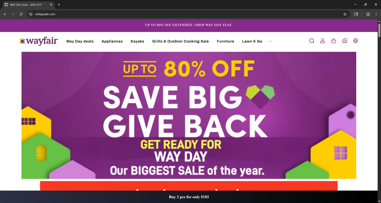The height and width of the screenshot is (203, 381).
Task: Open the Appliances menu item
Action: 112,41
